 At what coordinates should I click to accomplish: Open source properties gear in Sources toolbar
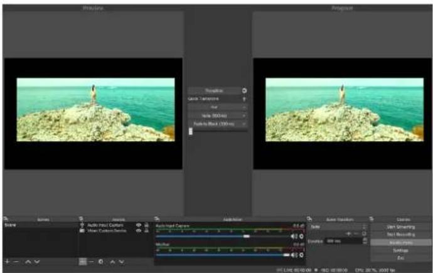(101, 262)
